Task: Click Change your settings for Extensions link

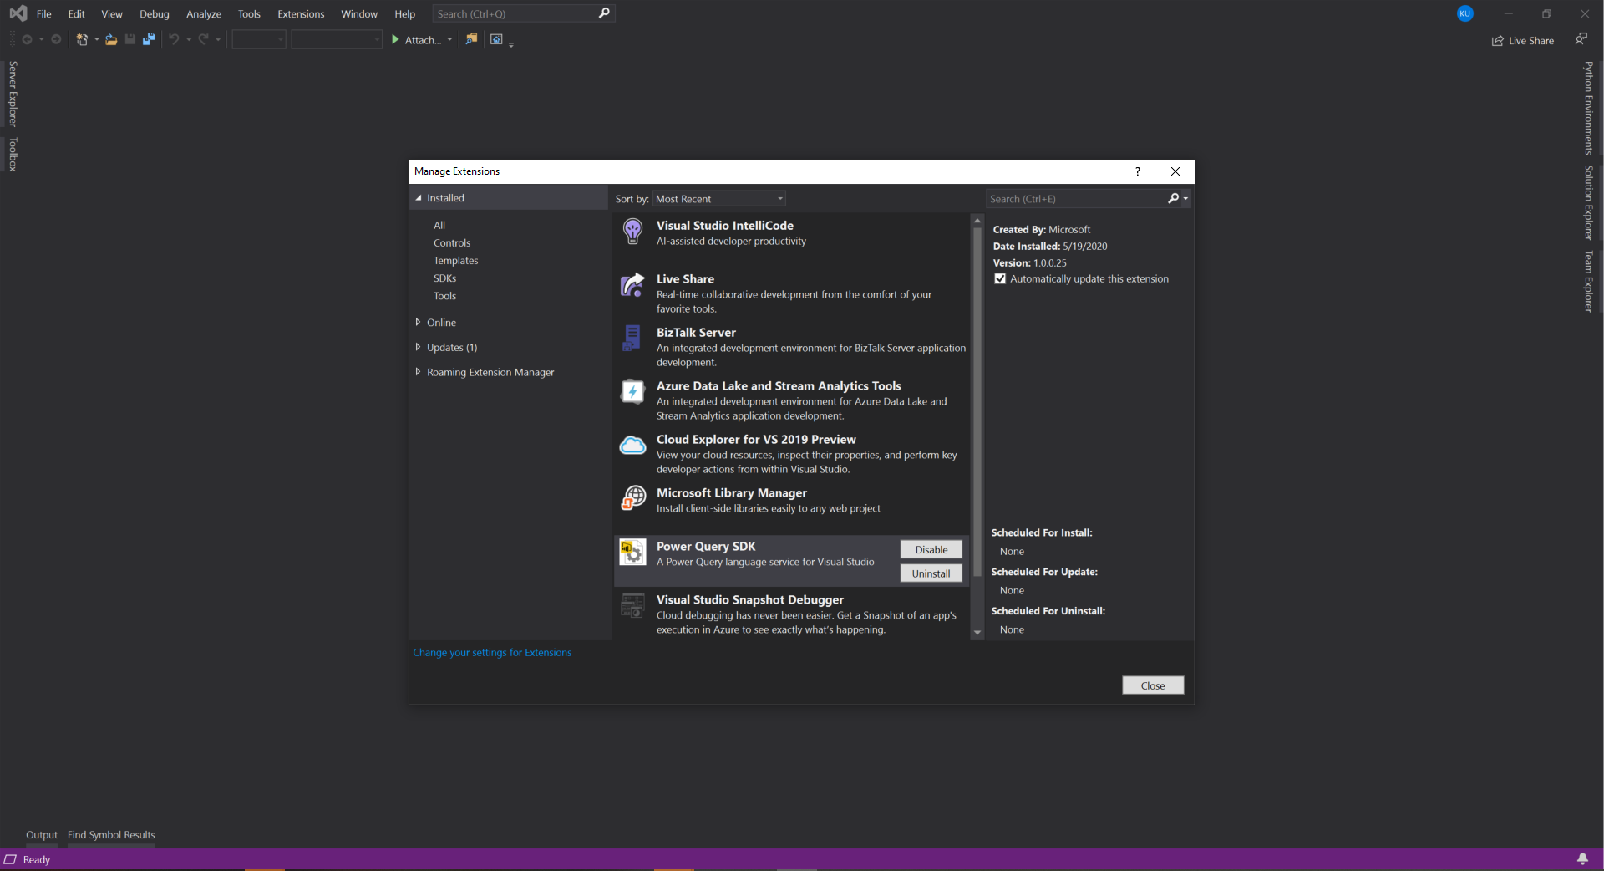Action: pos(492,653)
